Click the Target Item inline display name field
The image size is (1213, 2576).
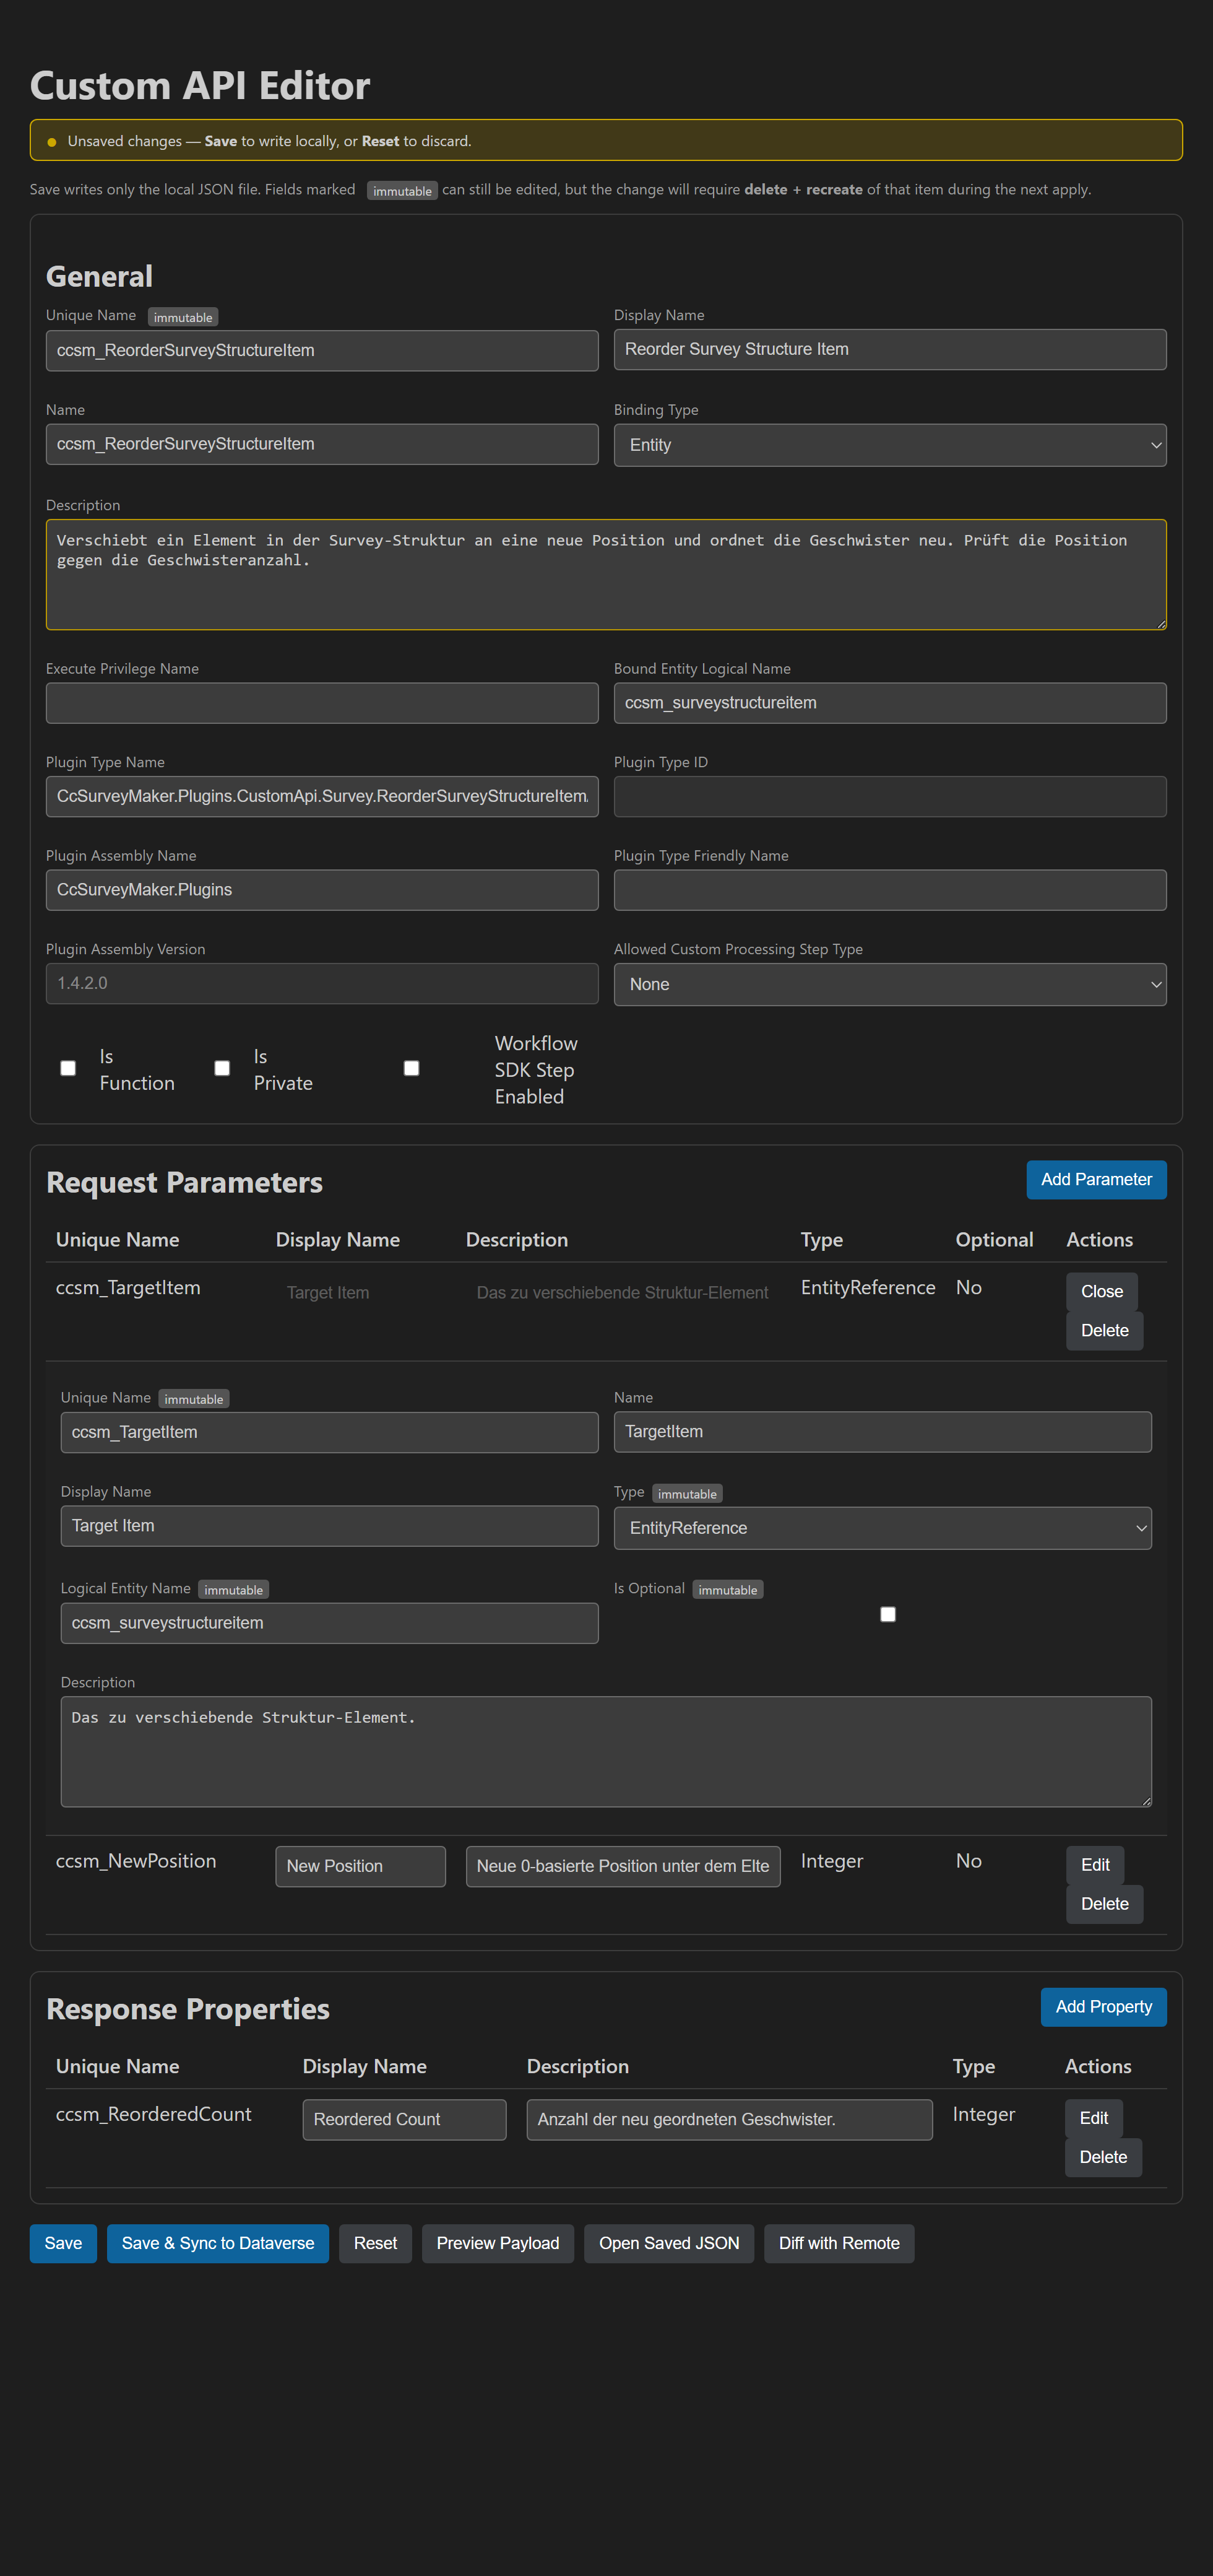360,1293
